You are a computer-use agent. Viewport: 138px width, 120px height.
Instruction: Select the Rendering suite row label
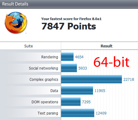50,57
